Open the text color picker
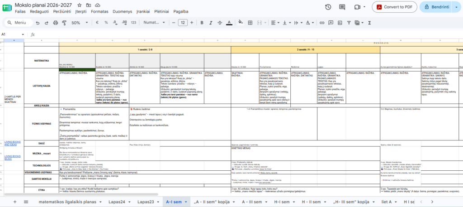463x207 pixels. 229,23
